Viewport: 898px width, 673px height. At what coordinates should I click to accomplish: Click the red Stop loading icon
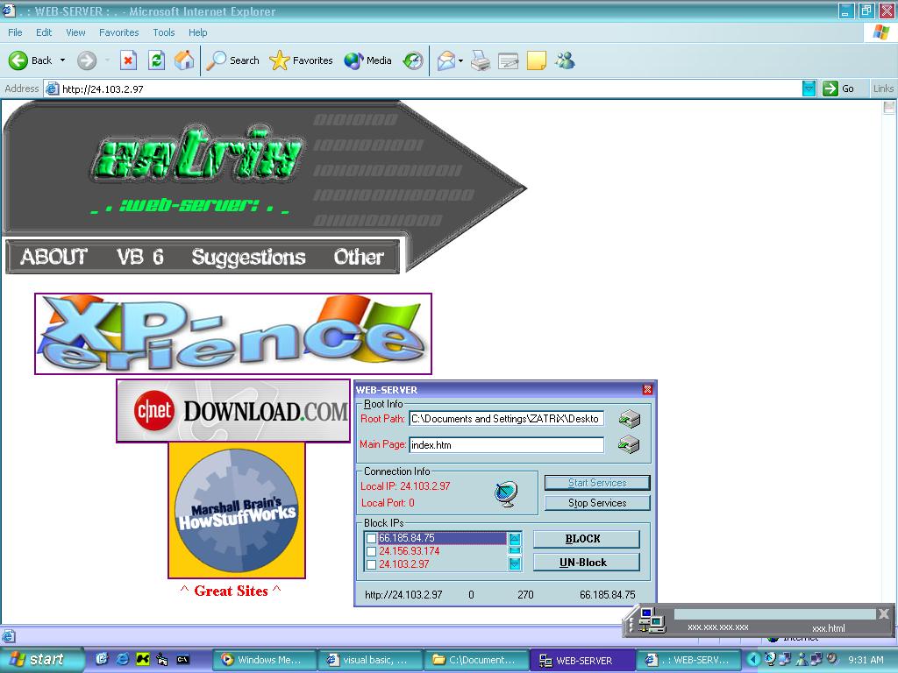[128, 60]
